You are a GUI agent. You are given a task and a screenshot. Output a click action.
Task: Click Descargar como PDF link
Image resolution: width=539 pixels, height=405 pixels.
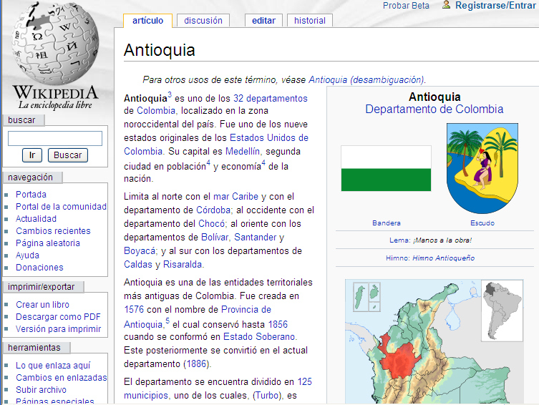(x=58, y=317)
